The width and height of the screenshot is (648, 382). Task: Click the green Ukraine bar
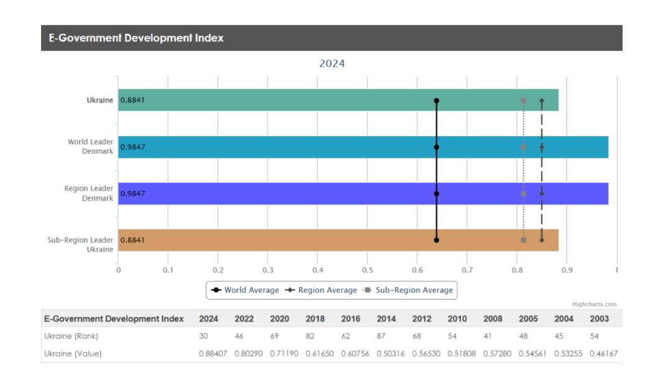click(x=280, y=100)
